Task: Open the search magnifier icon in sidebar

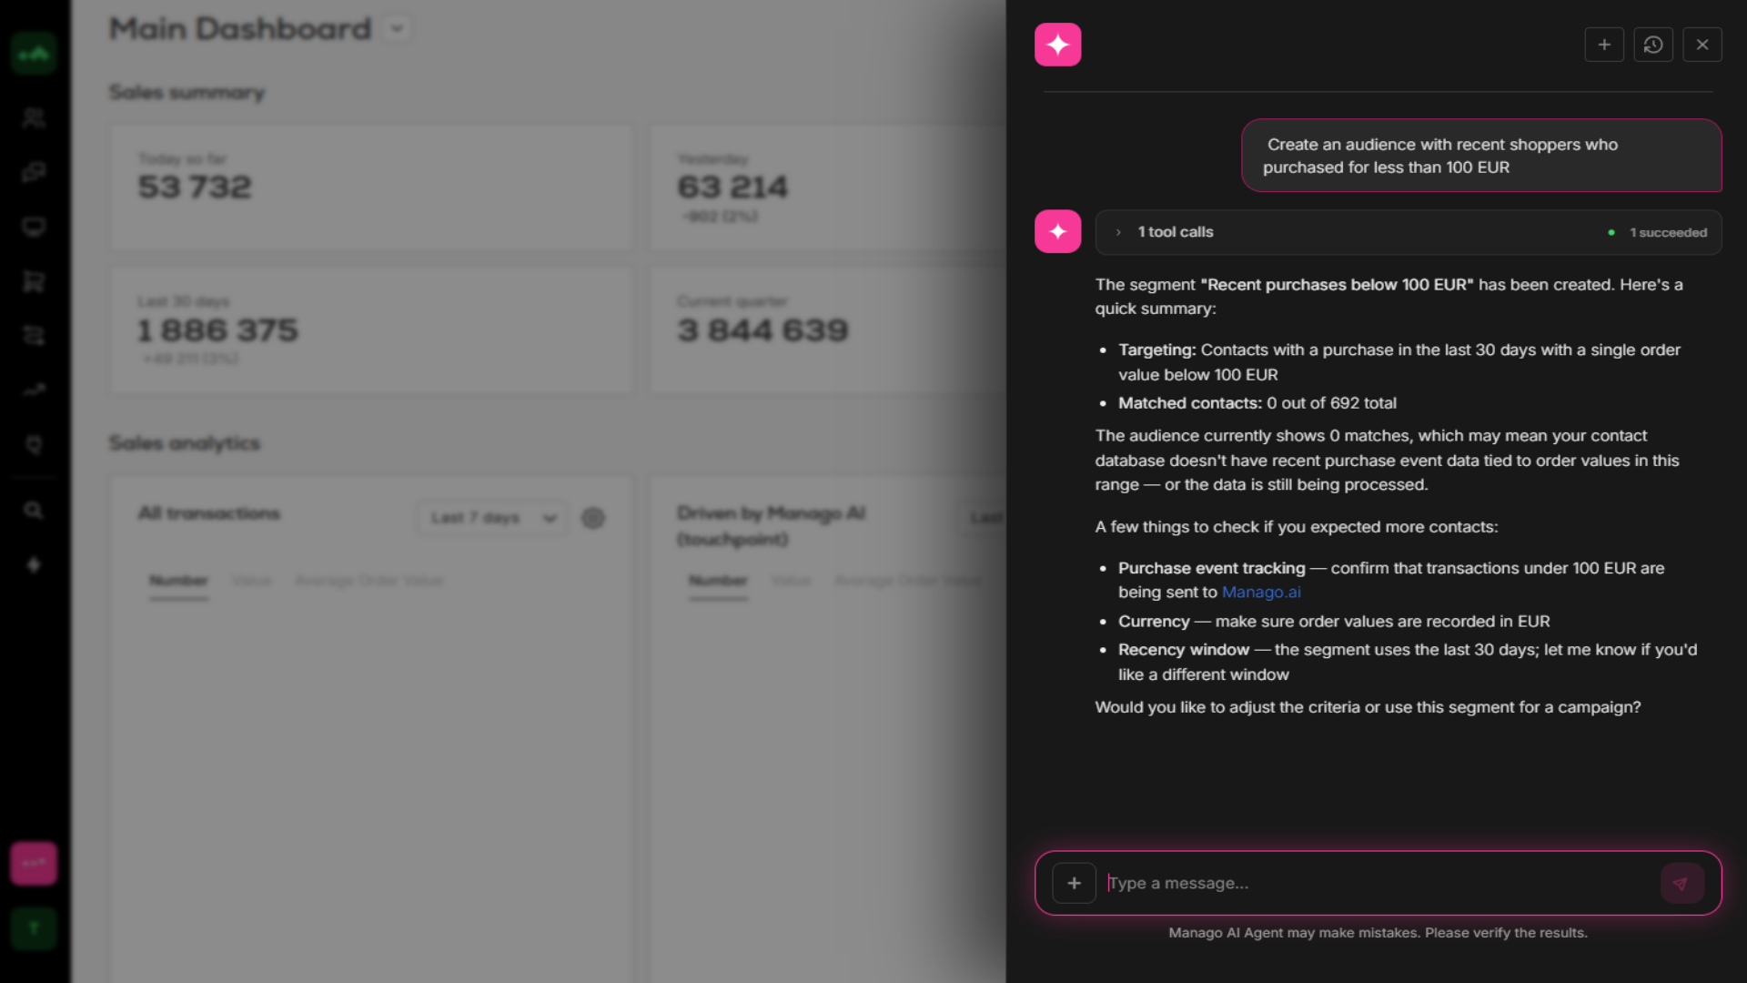Action: pos(34,511)
